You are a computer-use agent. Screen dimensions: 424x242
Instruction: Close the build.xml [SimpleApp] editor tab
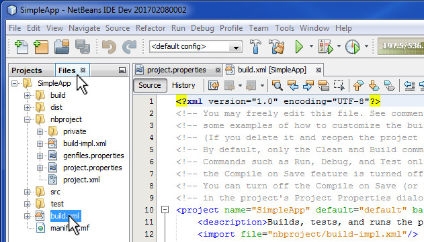pyautogui.click(x=319, y=70)
